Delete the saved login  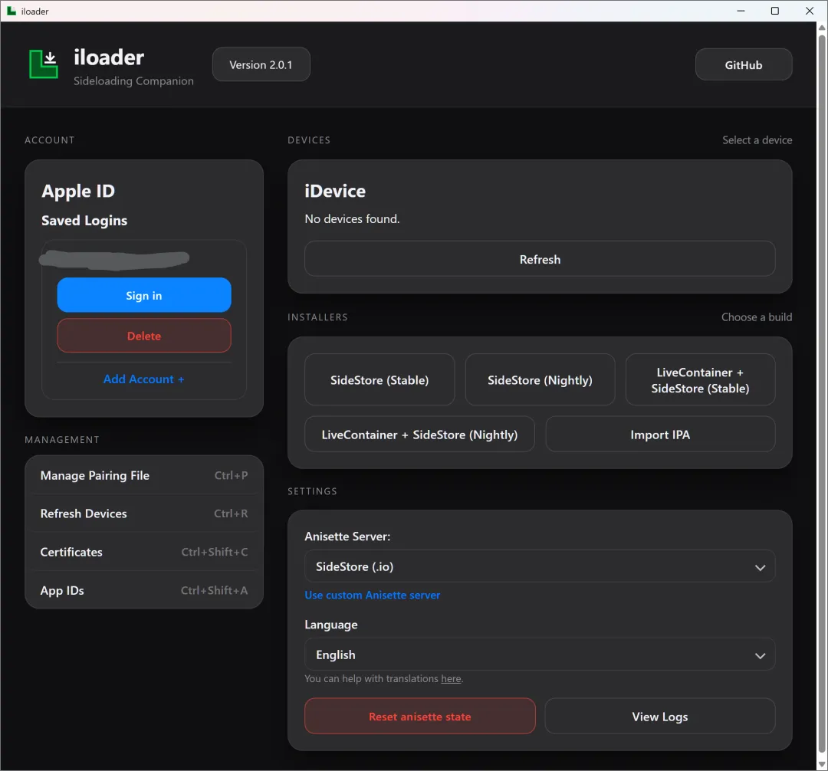[x=144, y=335]
